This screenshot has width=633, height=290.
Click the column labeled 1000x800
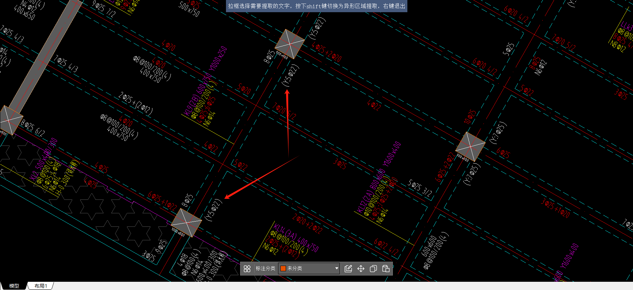click(187, 223)
